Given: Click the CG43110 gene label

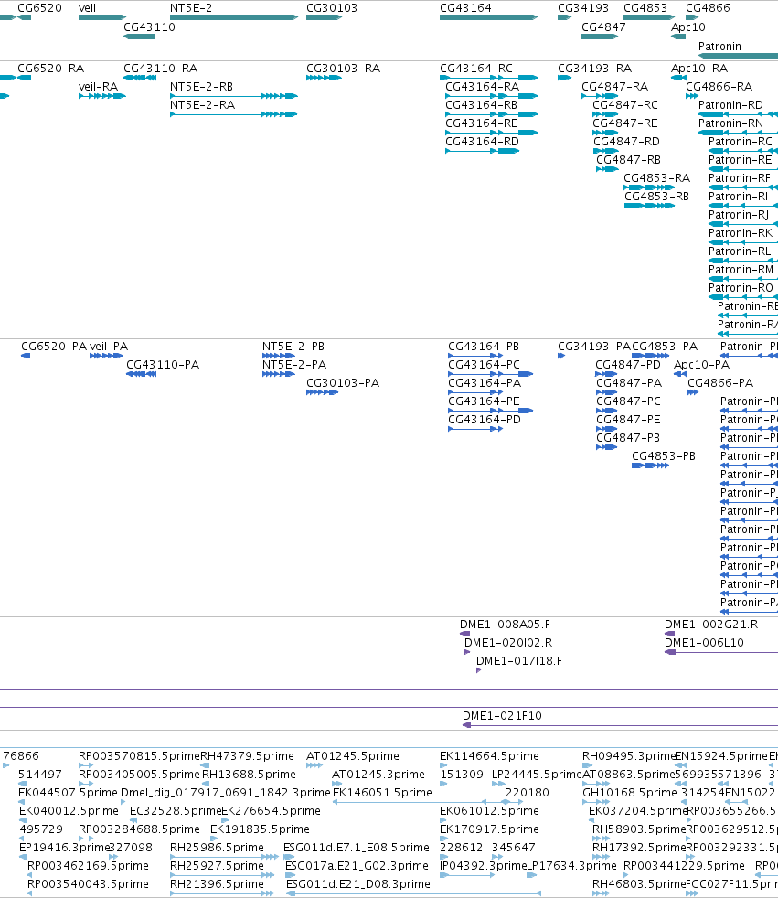Looking at the screenshot, I should (149, 27).
